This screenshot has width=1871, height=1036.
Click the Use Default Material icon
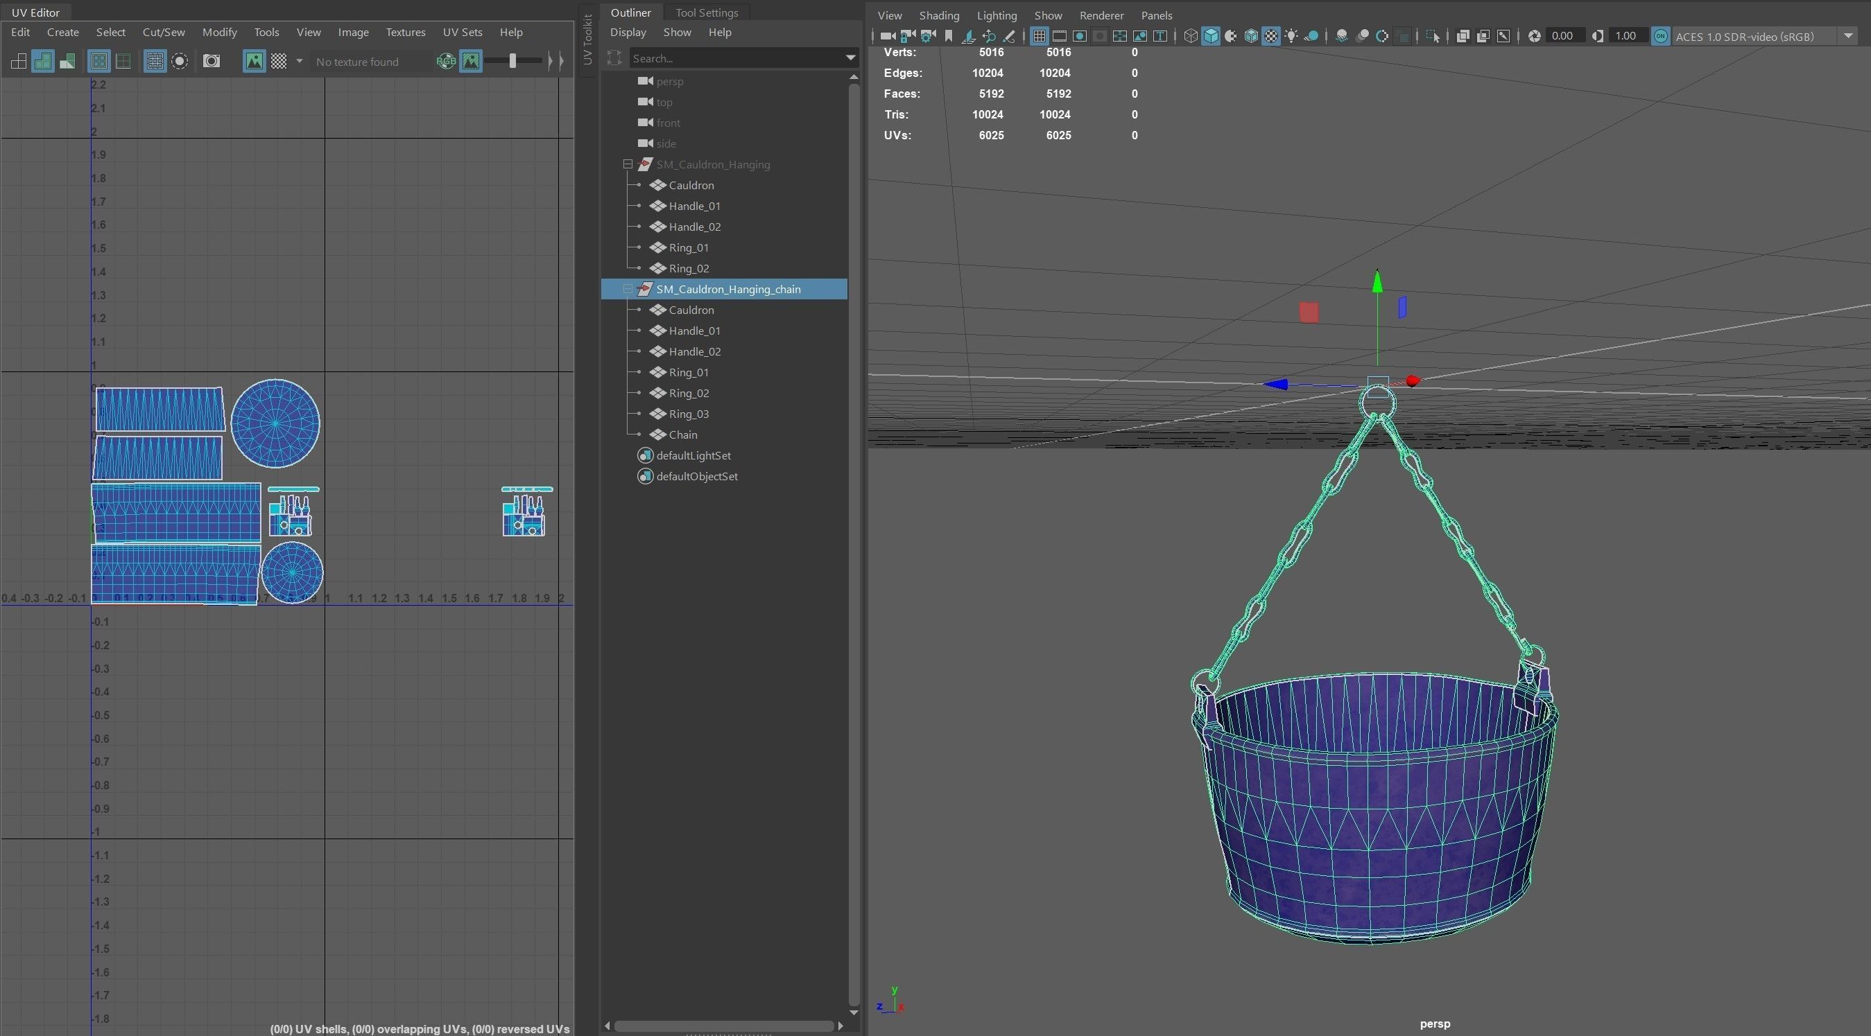[x=1231, y=35]
